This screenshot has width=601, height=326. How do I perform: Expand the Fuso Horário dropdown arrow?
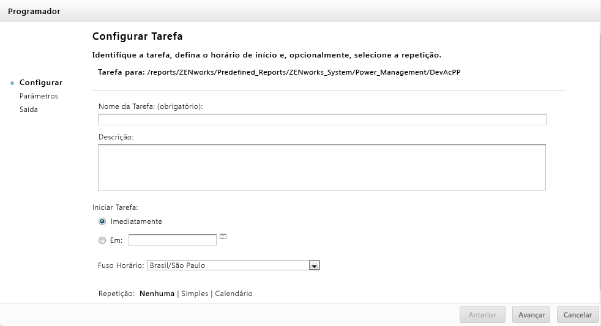314,265
